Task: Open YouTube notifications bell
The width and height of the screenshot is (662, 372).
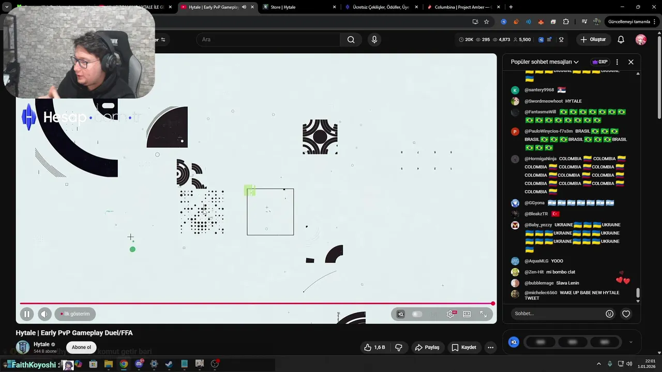Action: (621, 39)
